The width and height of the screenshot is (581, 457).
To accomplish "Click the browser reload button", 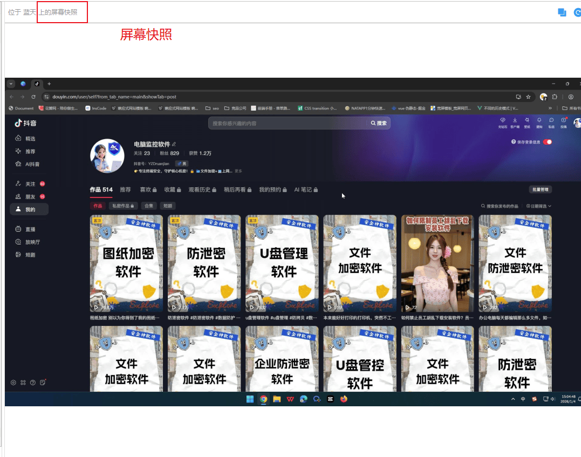I will pos(33,97).
